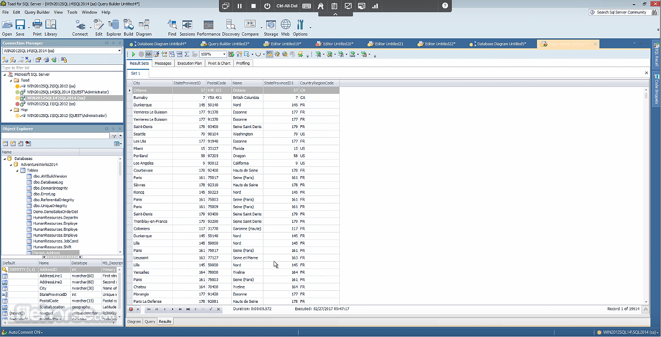The height and width of the screenshot is (337, 661).
Task: Switch to the Messages tab
Action: click(163, 63)
